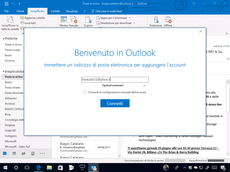Image resolution: width=230 pixels, height=172 pixels.
Task: Collapse the Preferite folder group
Action: click(x=3, y=39)
